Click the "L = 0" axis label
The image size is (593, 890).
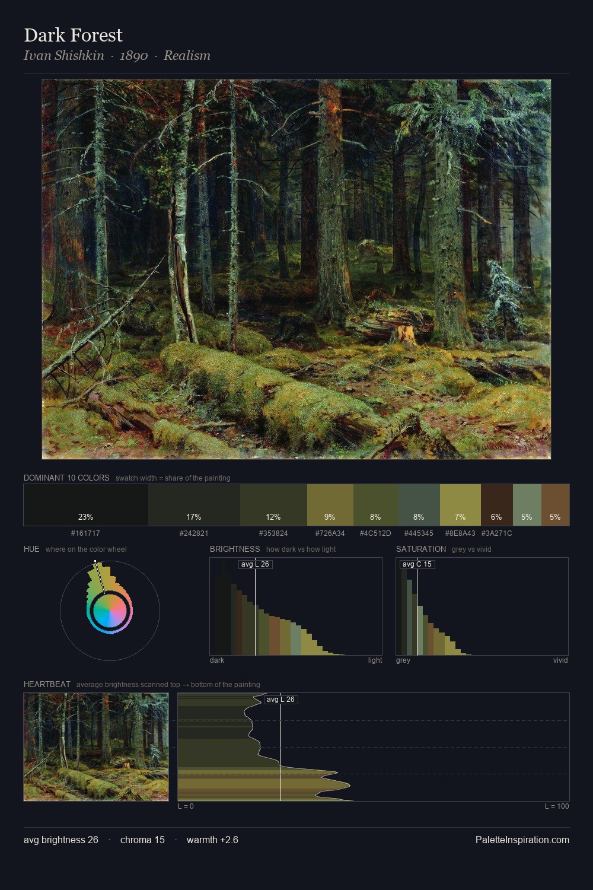pyautogui.click(x=186, y=806)
